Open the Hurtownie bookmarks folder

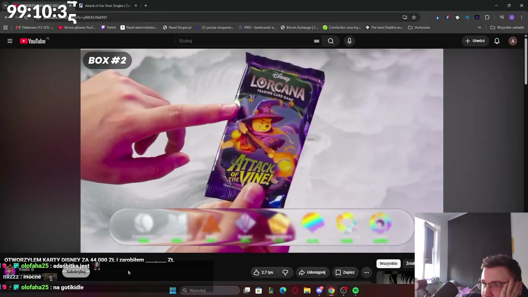point(419,28)
